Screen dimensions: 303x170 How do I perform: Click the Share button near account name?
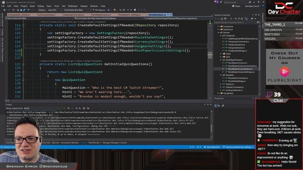click(x=236, y=6)
